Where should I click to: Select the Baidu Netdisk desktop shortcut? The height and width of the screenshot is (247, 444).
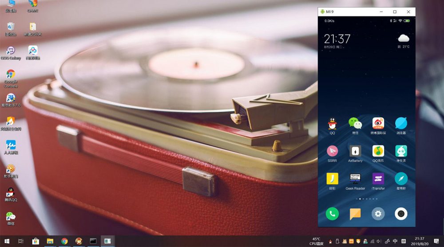pos(33,53)
